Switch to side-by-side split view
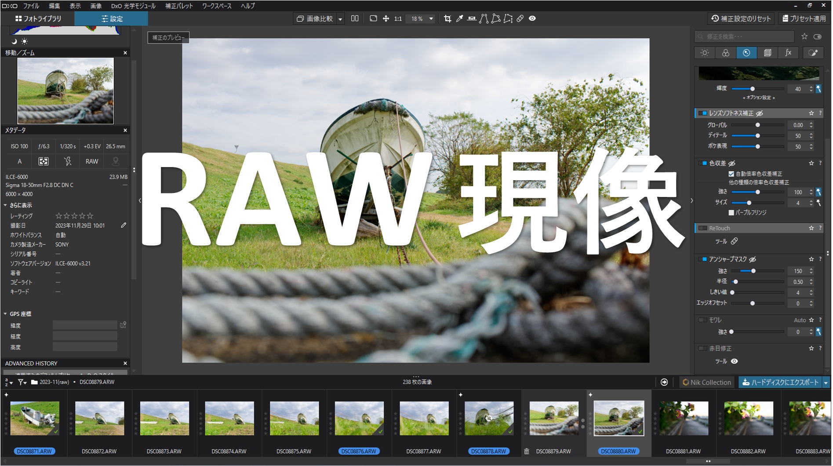Viewport: 833px width, 466px height. pos(355,18)
